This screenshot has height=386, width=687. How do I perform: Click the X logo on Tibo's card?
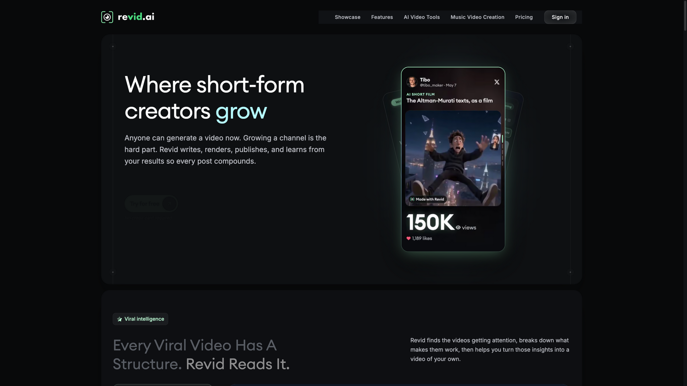point(497,82)
